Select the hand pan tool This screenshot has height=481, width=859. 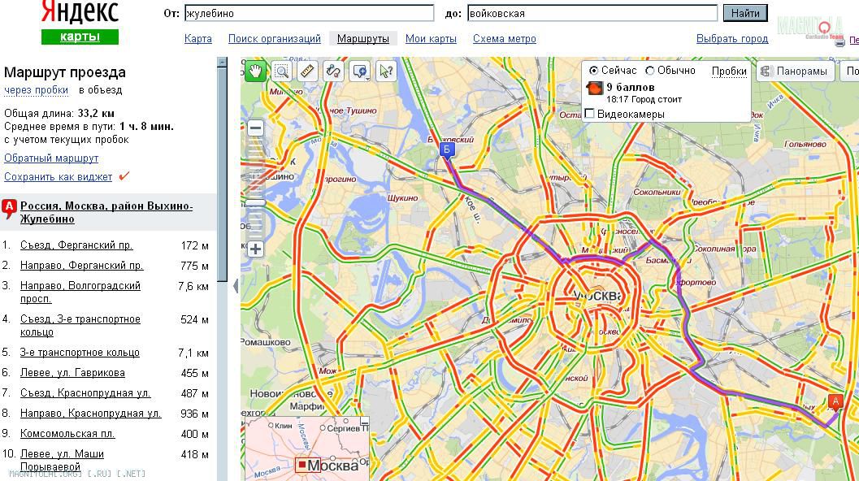255,71
